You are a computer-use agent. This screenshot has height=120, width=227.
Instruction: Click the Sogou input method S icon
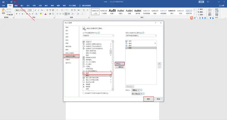[x=192, y=18]
